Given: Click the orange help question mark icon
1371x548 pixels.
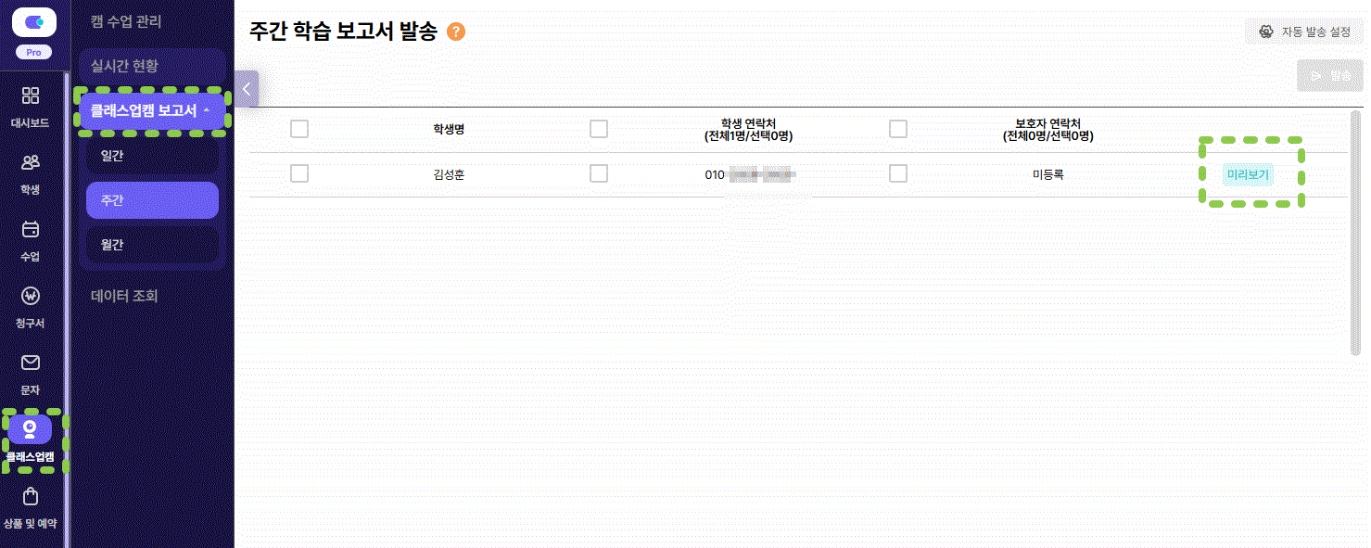Looking at the screenshot, I should [456, 32].
